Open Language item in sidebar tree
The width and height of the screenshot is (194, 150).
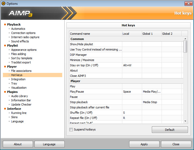point(17,121)
